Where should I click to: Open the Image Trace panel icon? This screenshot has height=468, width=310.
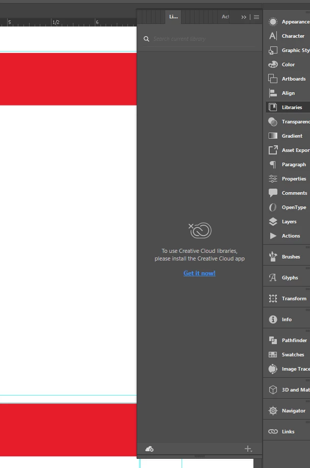(x=273, y=369)
